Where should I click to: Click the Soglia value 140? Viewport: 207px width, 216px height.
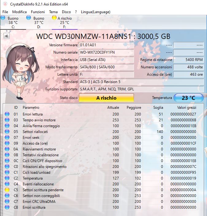[160, 132]
